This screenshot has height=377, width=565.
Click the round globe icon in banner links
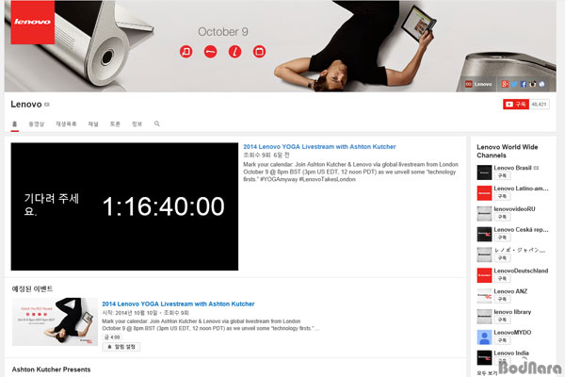(x=541, y=84)
